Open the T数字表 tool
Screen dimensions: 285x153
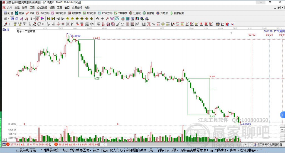[x=121, y=13]
